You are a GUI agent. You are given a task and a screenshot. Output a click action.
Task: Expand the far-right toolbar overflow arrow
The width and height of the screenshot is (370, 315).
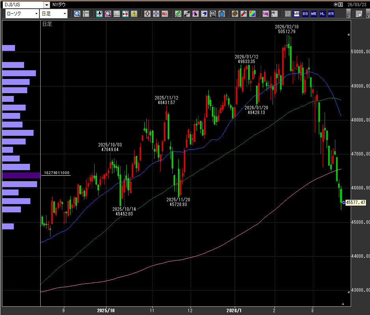point(368,14)
